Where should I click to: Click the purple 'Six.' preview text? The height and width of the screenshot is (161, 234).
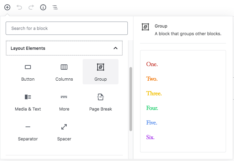(150, 137)
